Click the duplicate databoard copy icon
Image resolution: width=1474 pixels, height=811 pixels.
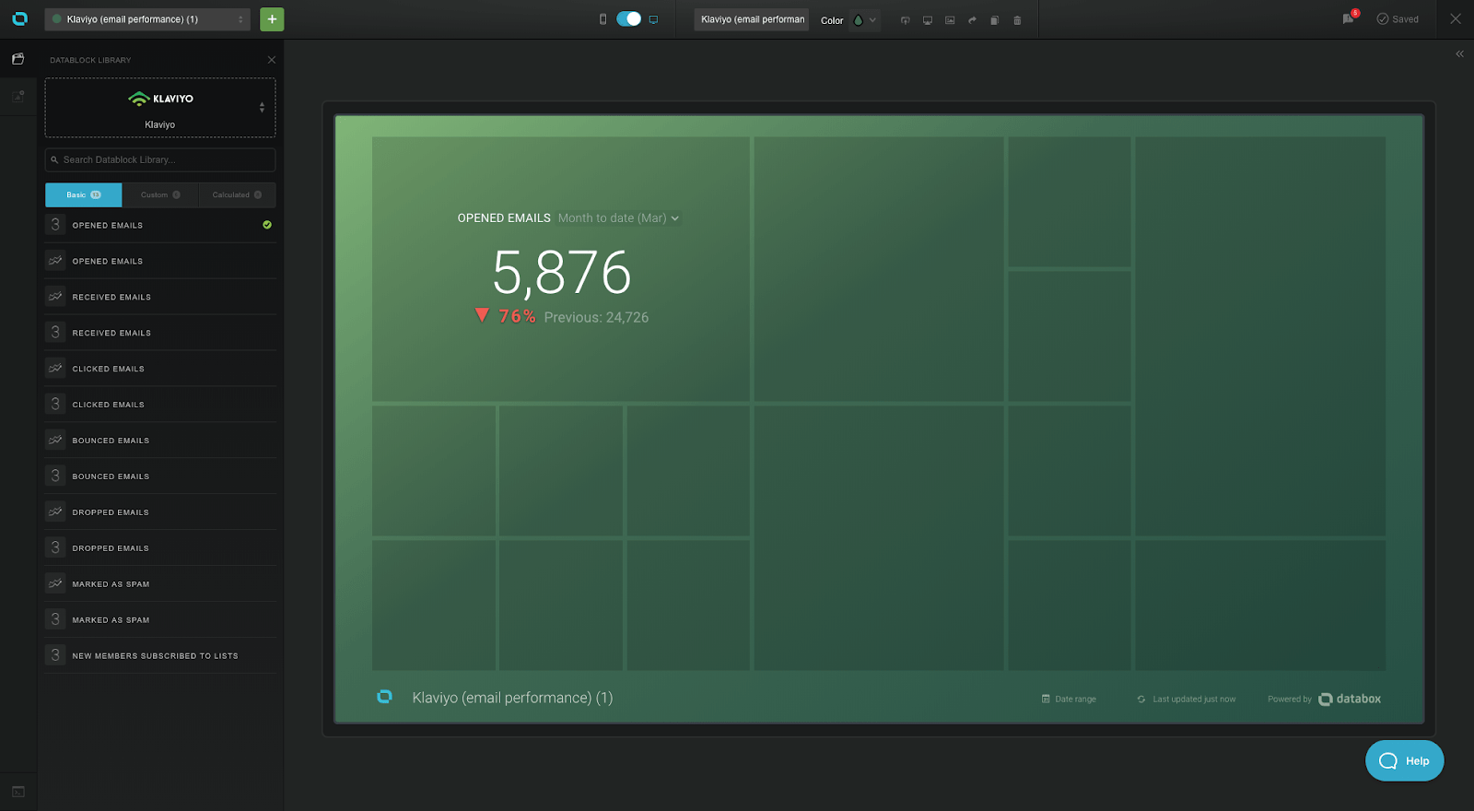tap(995, 20)
